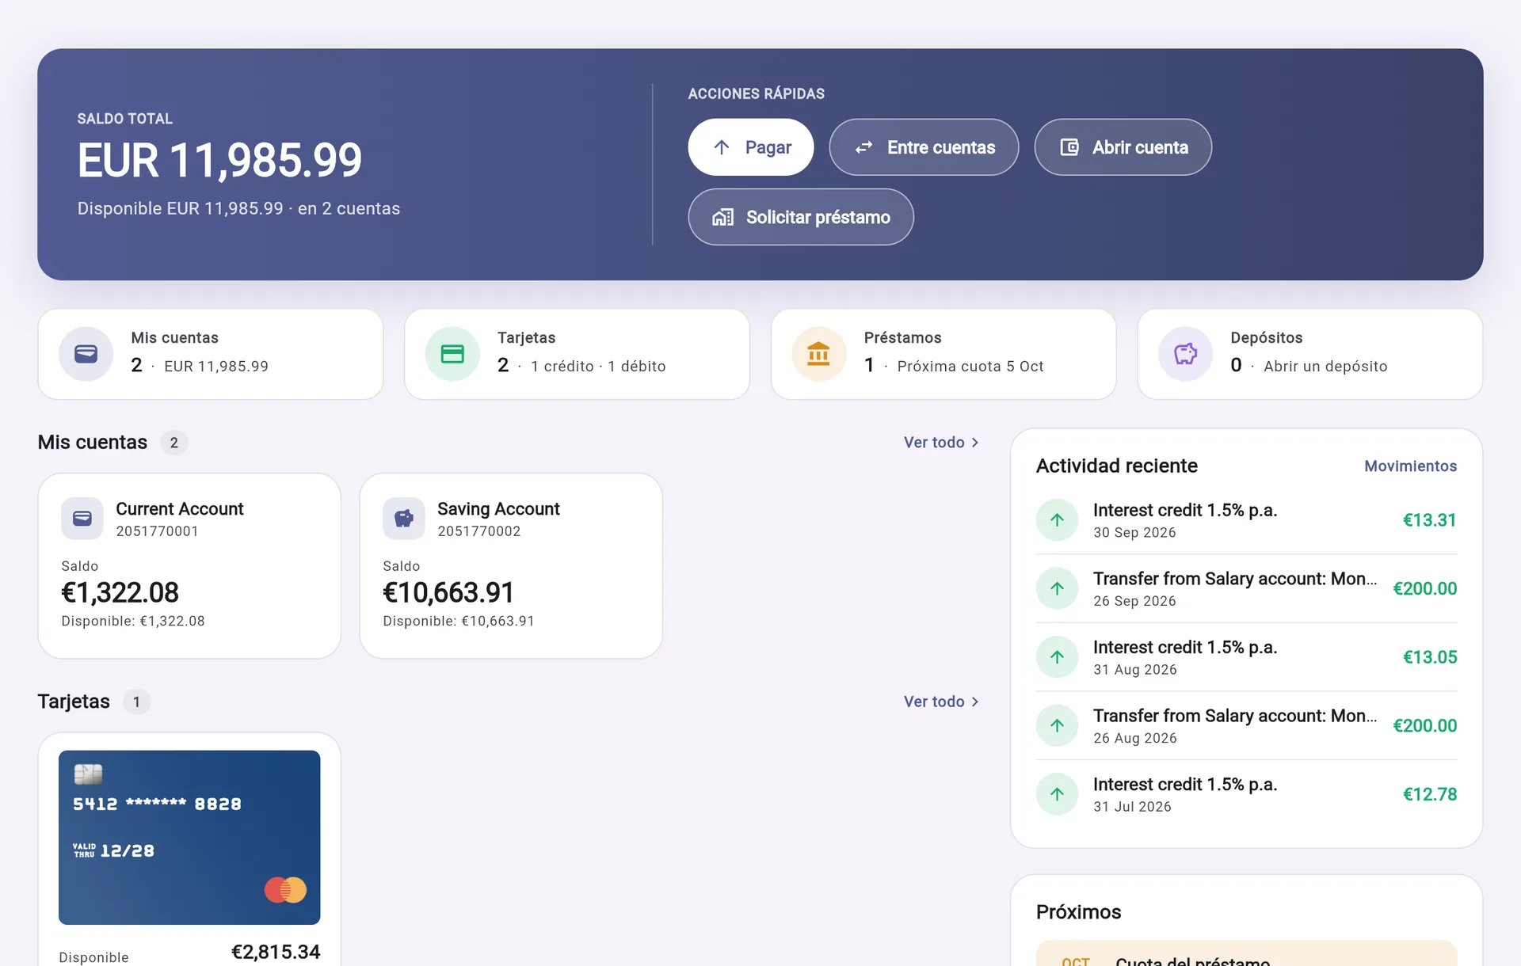
Task: Click the green card icon in Tarjetas tile
Action: (x=452, y=354)
